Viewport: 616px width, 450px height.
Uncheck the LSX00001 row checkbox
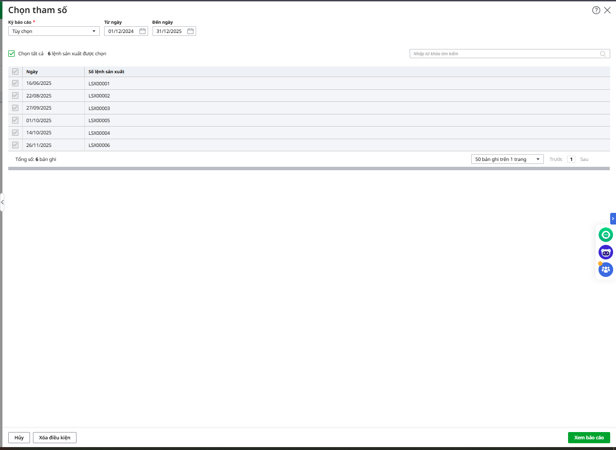click(x=15, y=83)
